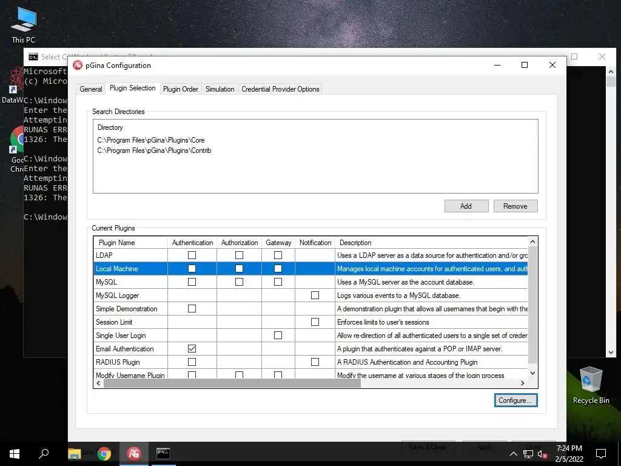The width and height of the screenshot is (621, 466).
Task: Open File Explorer from the taskbar
Action: coord(75,453)
